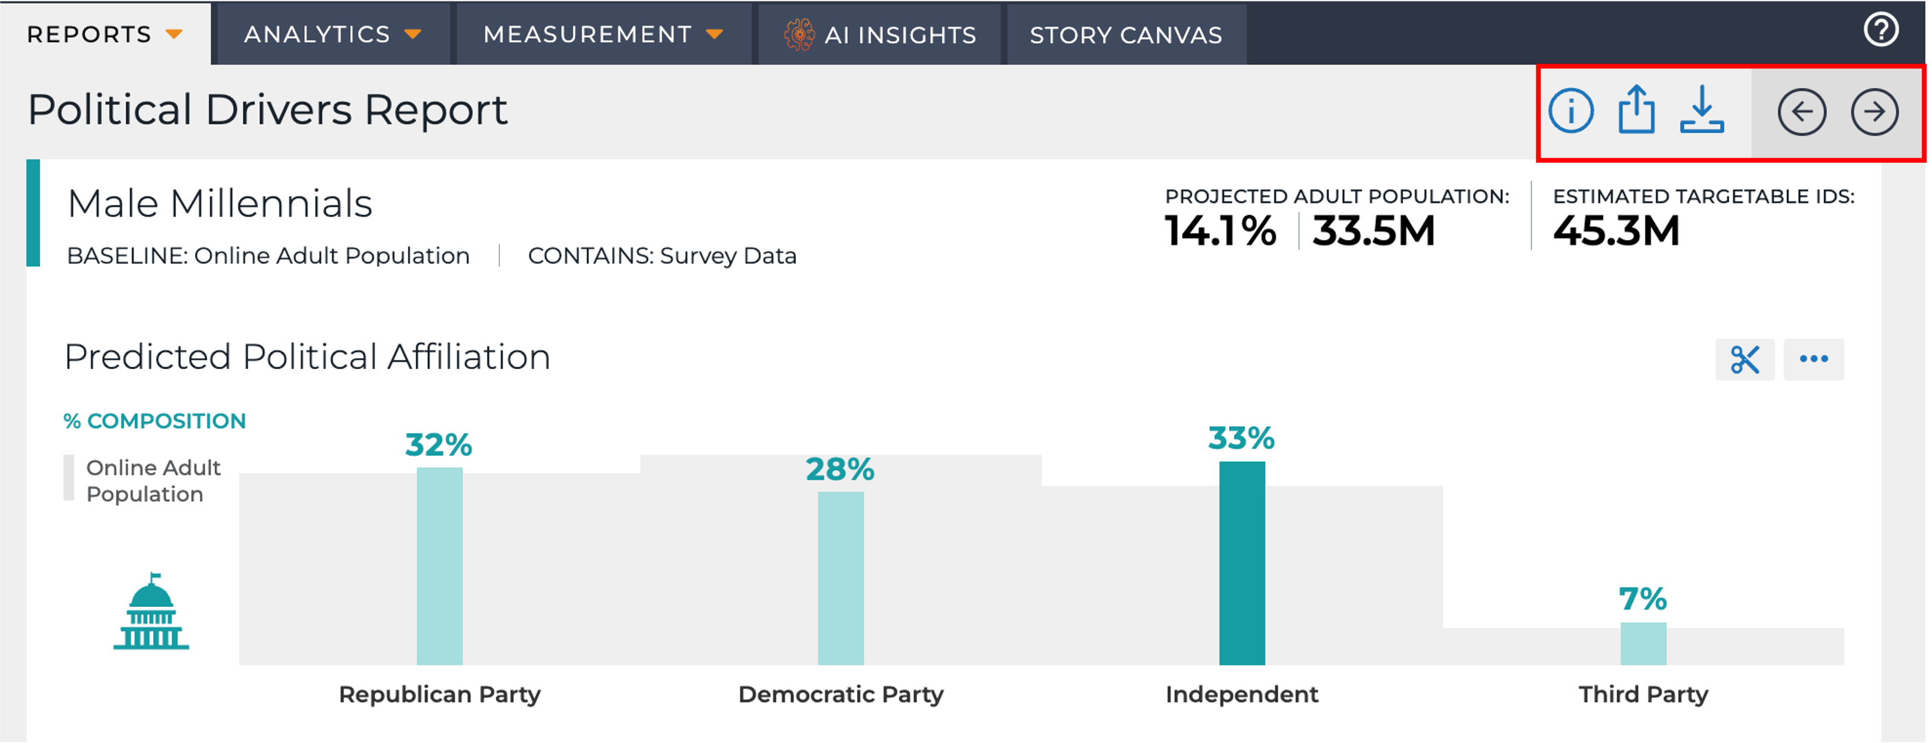The image size is (1932, 743).
Task: Switch to the Story Canvas tab
Action: tap(1127, 34)
